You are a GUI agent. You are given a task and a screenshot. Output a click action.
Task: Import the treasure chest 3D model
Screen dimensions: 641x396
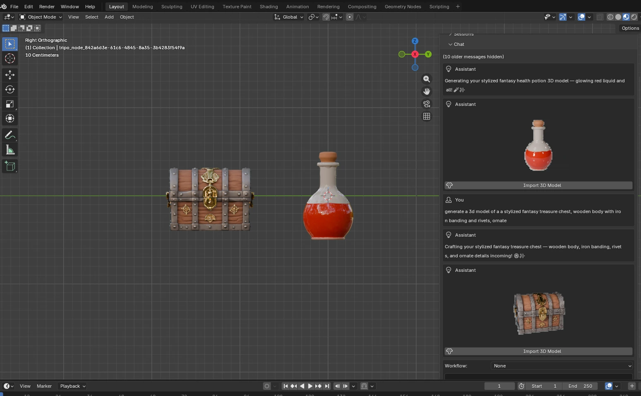(538, 351)
